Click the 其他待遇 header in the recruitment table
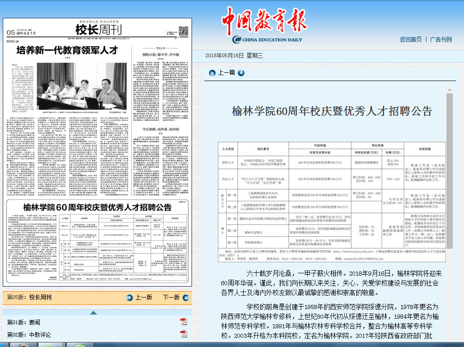This screenshot has height=347, width=464. pyautogui.click(x=425, y=149)
